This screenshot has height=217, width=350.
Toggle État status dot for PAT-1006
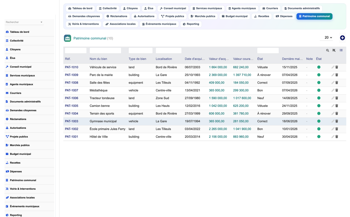pos(319,98)
